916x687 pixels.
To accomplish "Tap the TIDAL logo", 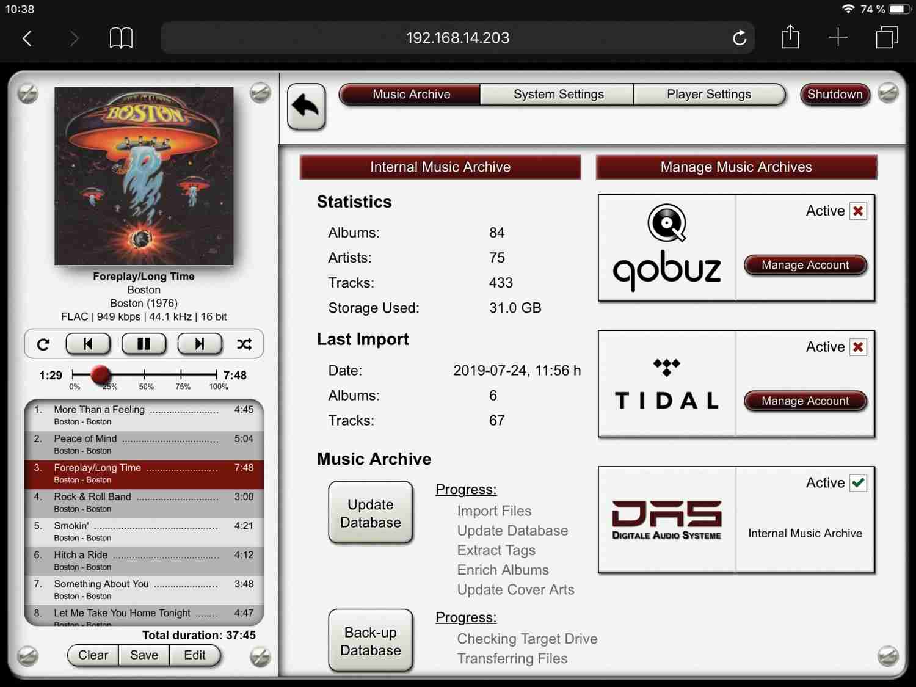I will pos(667,384).
